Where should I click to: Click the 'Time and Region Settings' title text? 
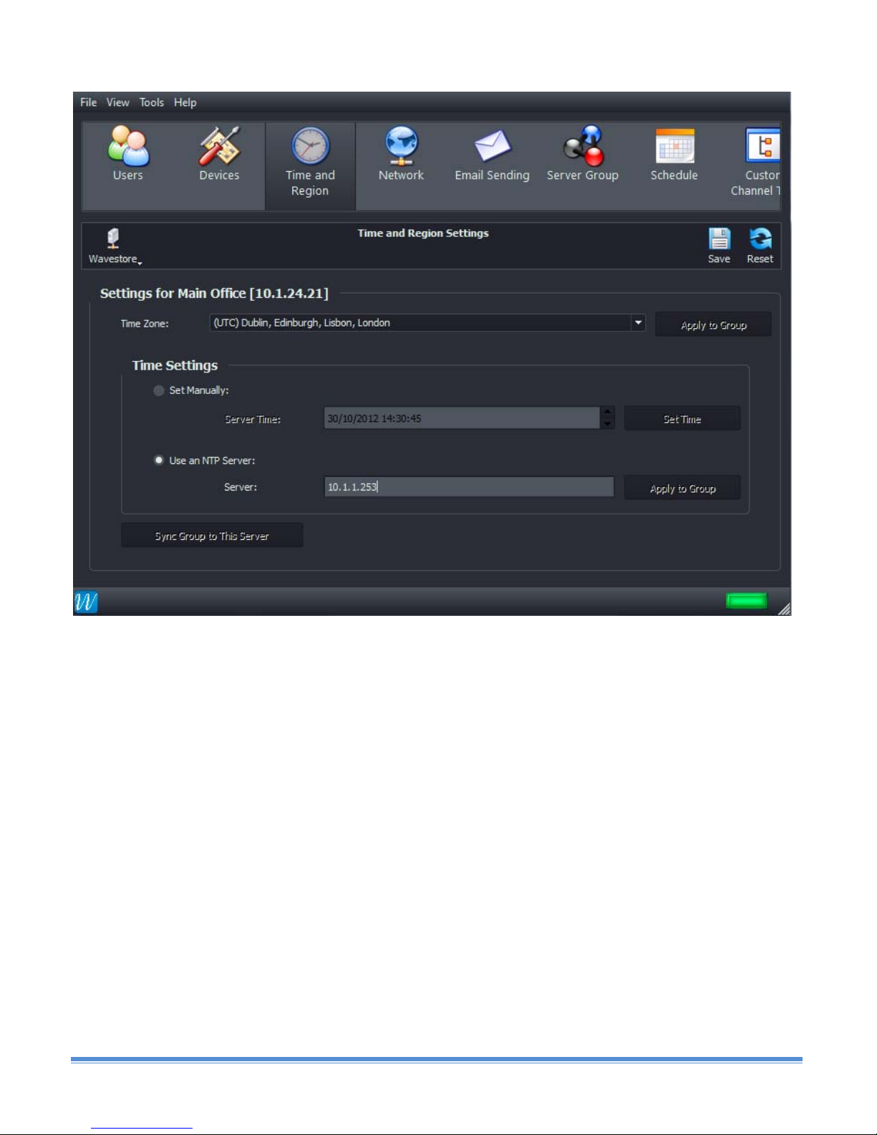(x=423, y=233)
